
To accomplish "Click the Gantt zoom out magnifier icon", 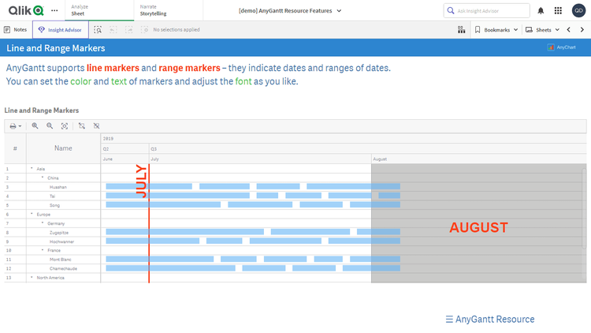I will tap(50, 126).
